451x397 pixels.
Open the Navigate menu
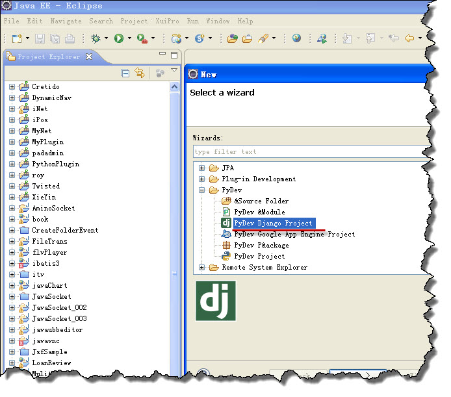click(66, 21)
